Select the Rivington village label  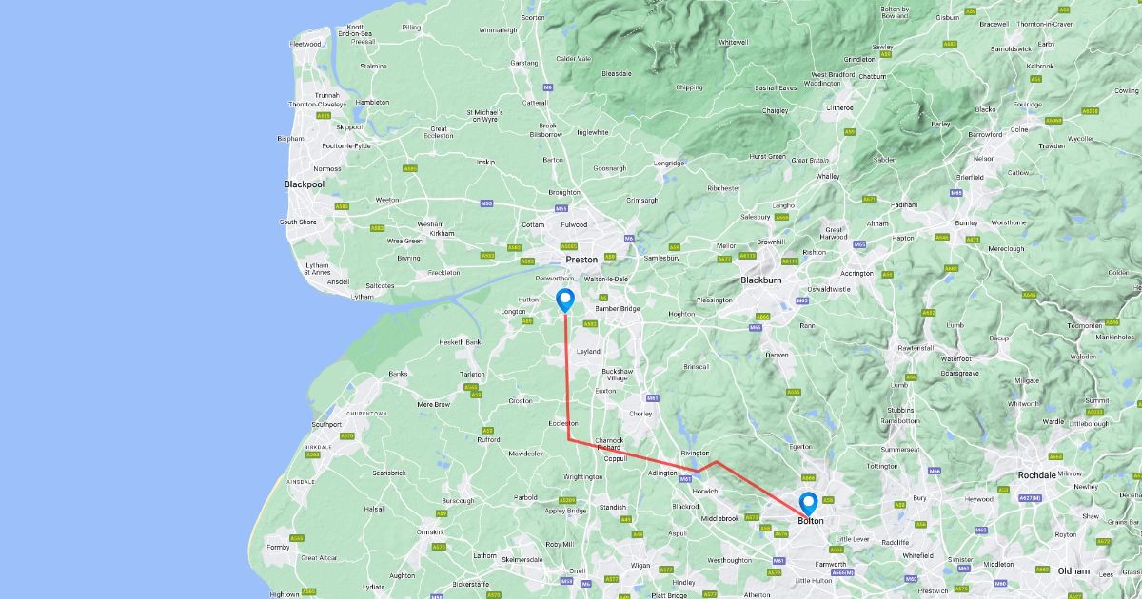click(695, 454)
